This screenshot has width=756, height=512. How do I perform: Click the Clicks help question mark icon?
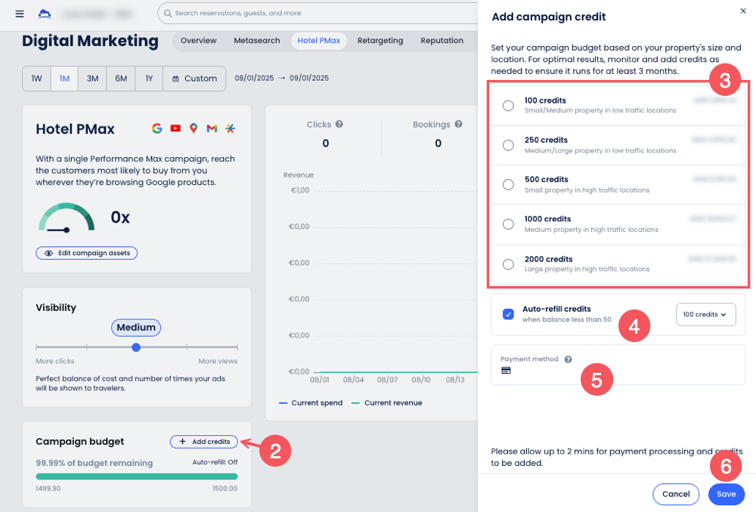point(339,125)
